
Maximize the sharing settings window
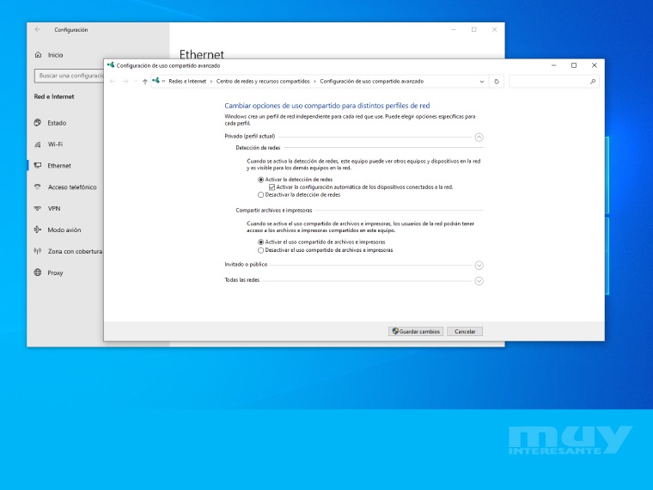[x=574, y=65]
